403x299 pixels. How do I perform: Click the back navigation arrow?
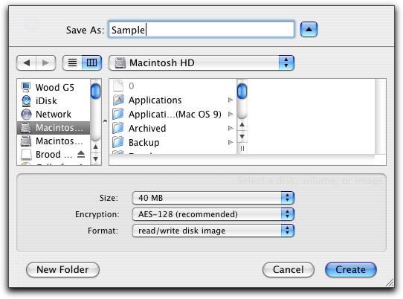(26, 62)
